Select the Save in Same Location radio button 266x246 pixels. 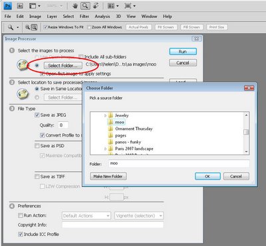37,89
